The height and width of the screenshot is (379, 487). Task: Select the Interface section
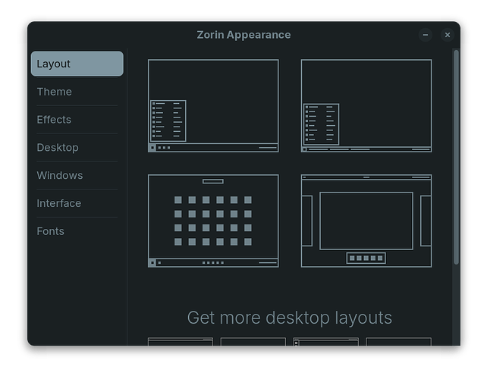(x=77, y=203)
